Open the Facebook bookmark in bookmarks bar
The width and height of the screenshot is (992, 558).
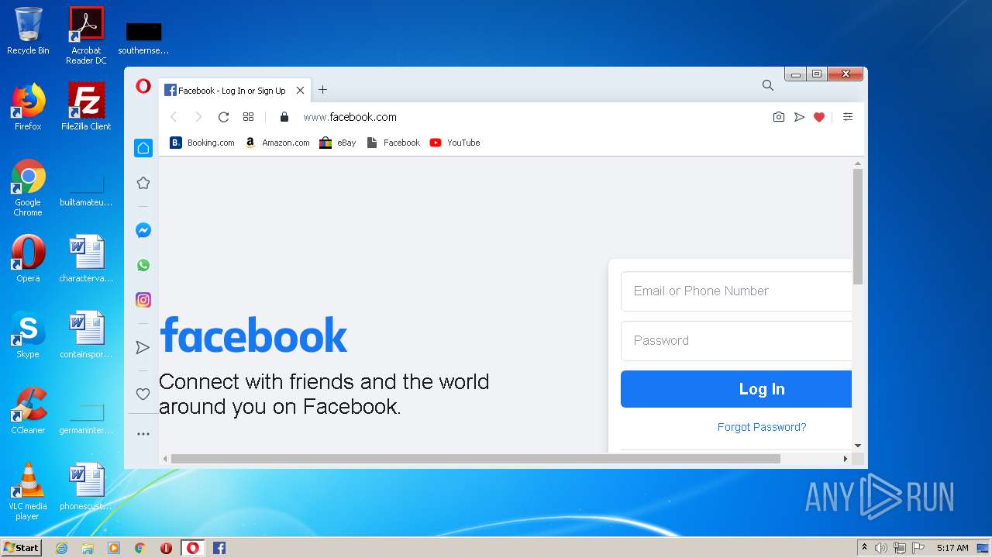tap(393, 143)
